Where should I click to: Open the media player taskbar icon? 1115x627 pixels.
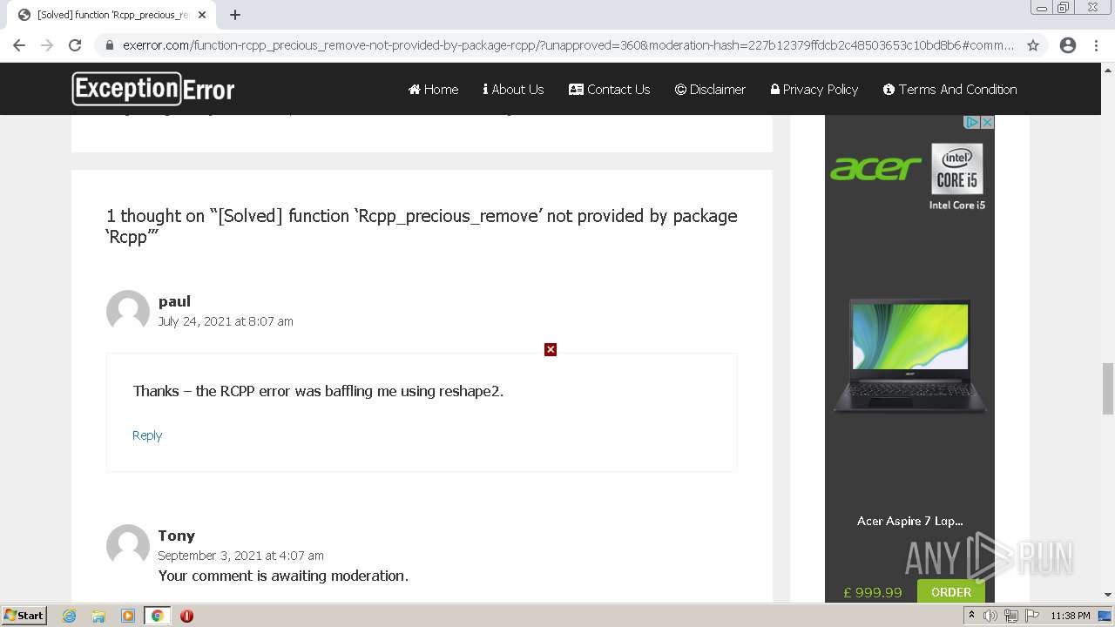(128, 616)
